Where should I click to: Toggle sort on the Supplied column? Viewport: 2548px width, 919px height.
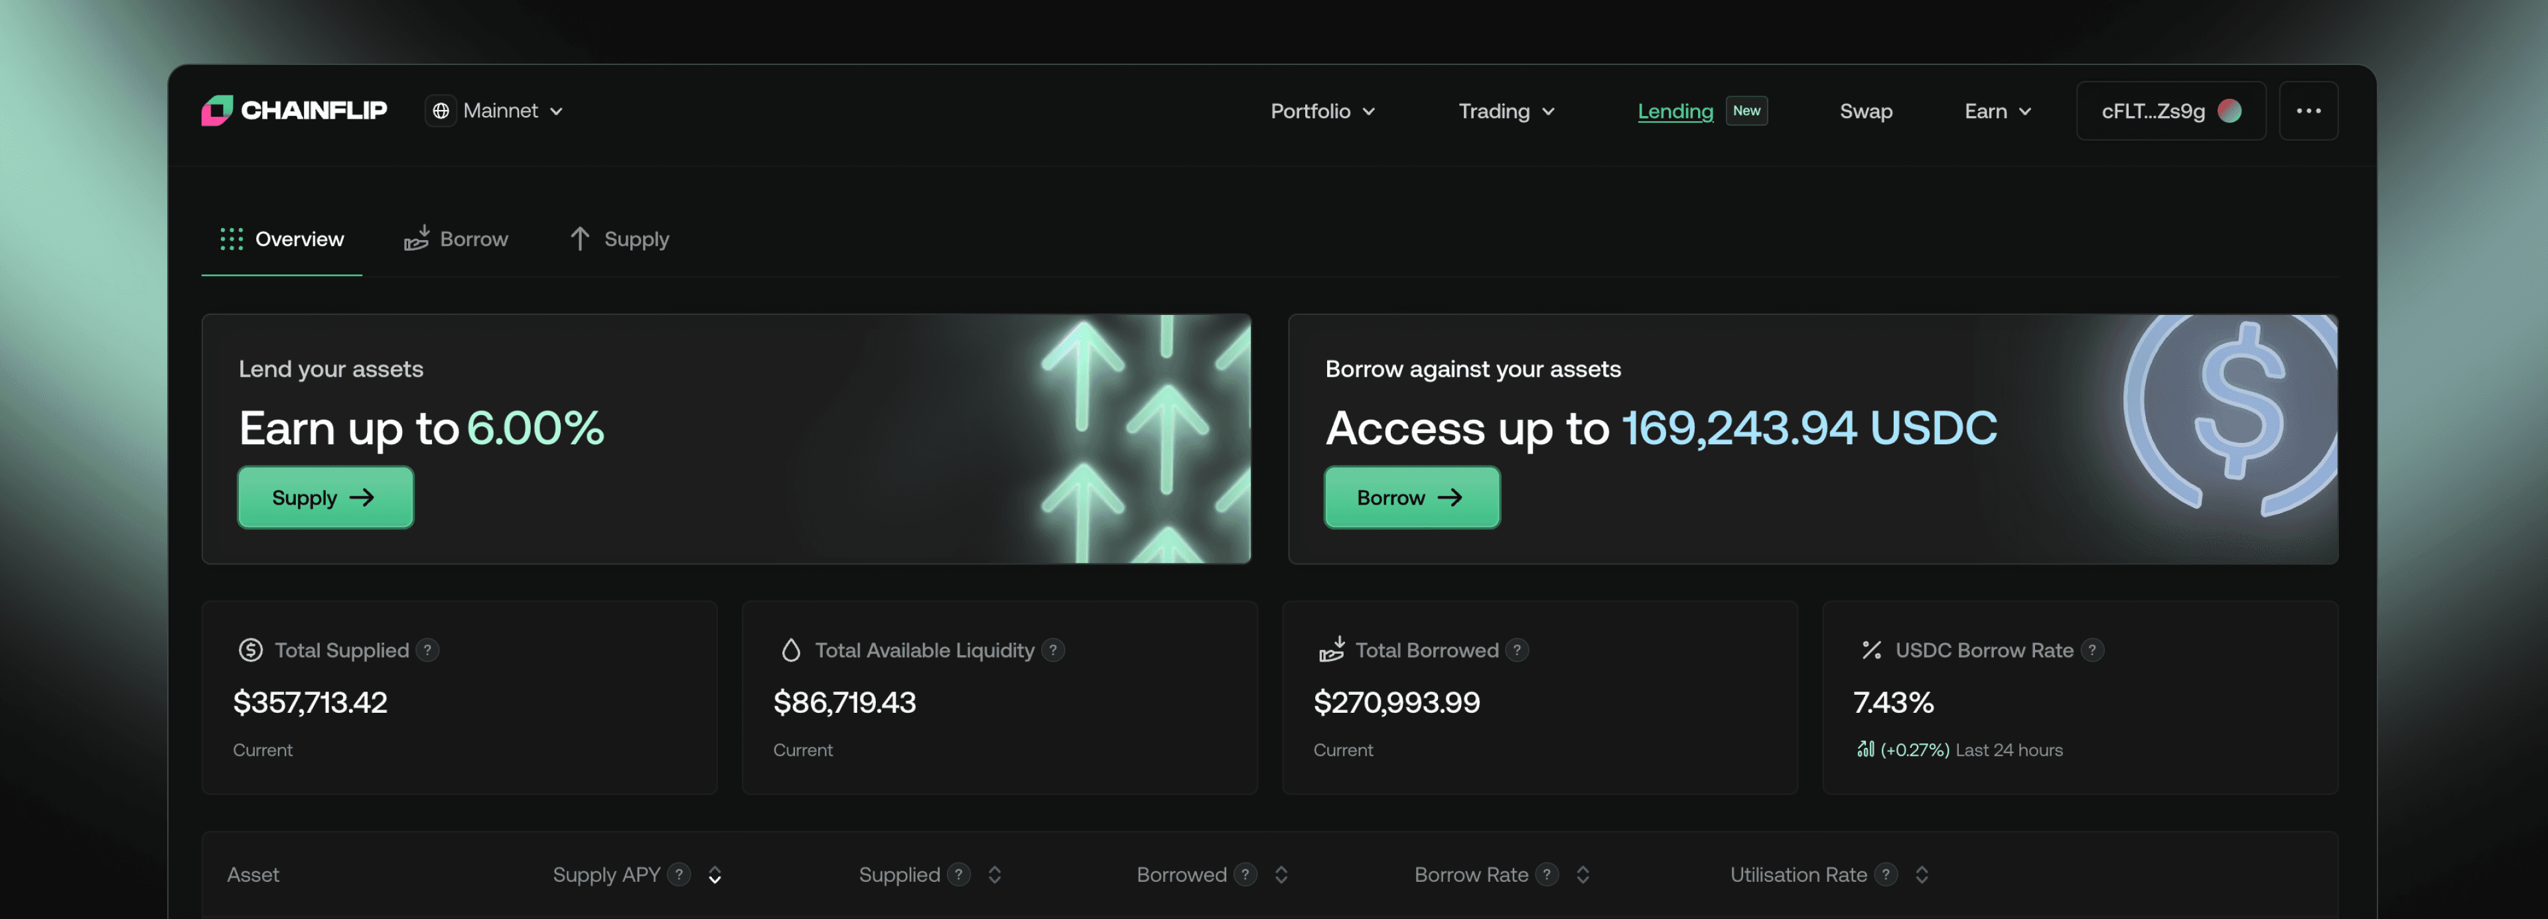[x=995, y=875]
